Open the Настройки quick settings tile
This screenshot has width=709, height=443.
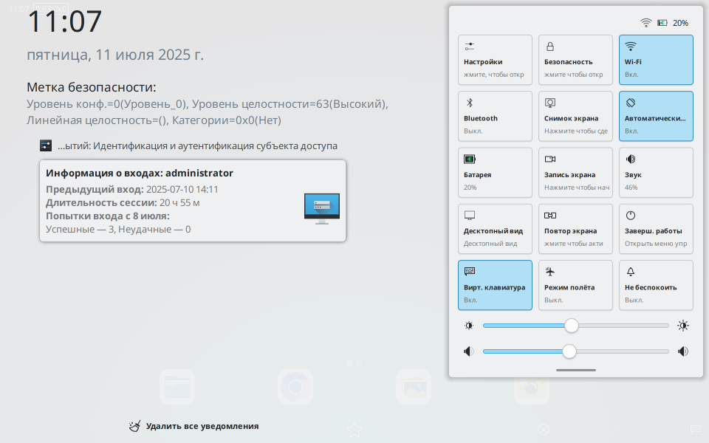coord(495,60)
